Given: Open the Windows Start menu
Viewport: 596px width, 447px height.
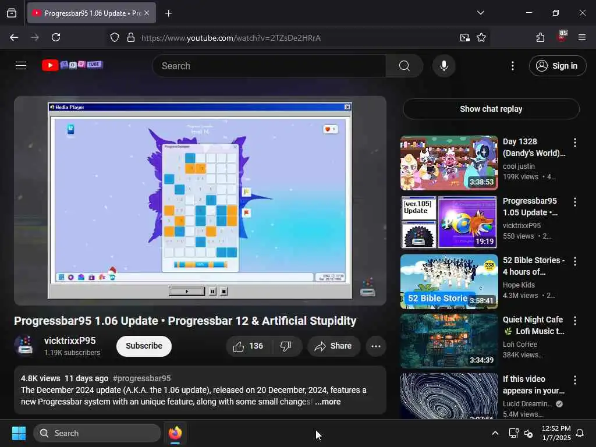Looking at the screenshot, I should point(19,433).
